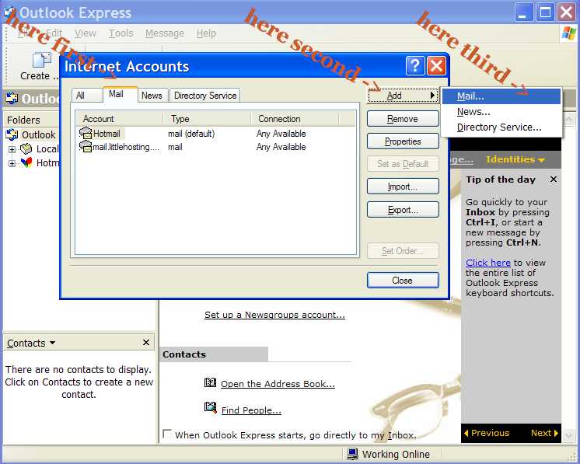Select News... from the Add submenu

coord(501,112)
